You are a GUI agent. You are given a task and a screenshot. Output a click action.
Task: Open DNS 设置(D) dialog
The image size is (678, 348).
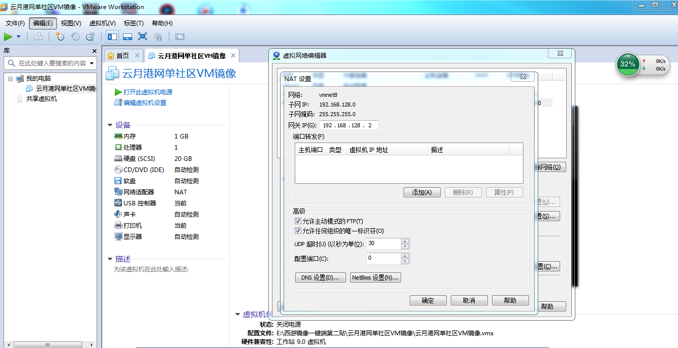[x=320, y=277]
